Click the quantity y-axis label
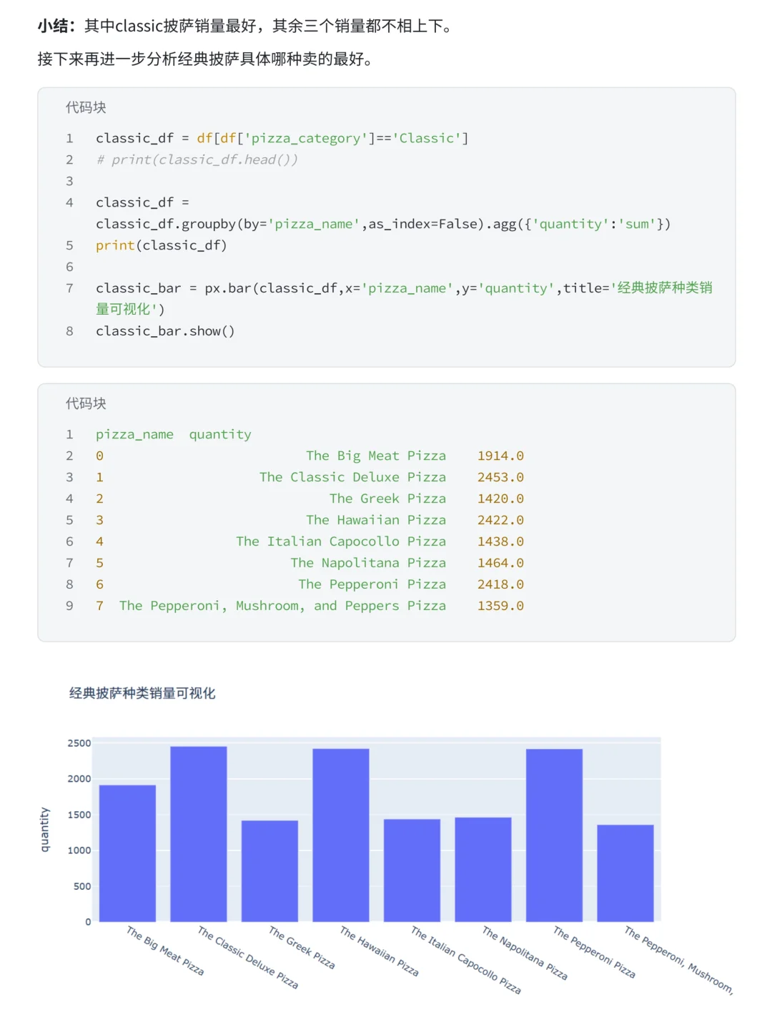Viewport: 772px width, 1030px height. [44, 830]
